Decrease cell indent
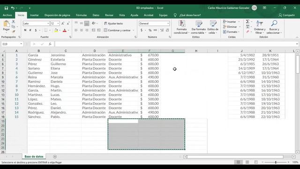 click(93, 30)
